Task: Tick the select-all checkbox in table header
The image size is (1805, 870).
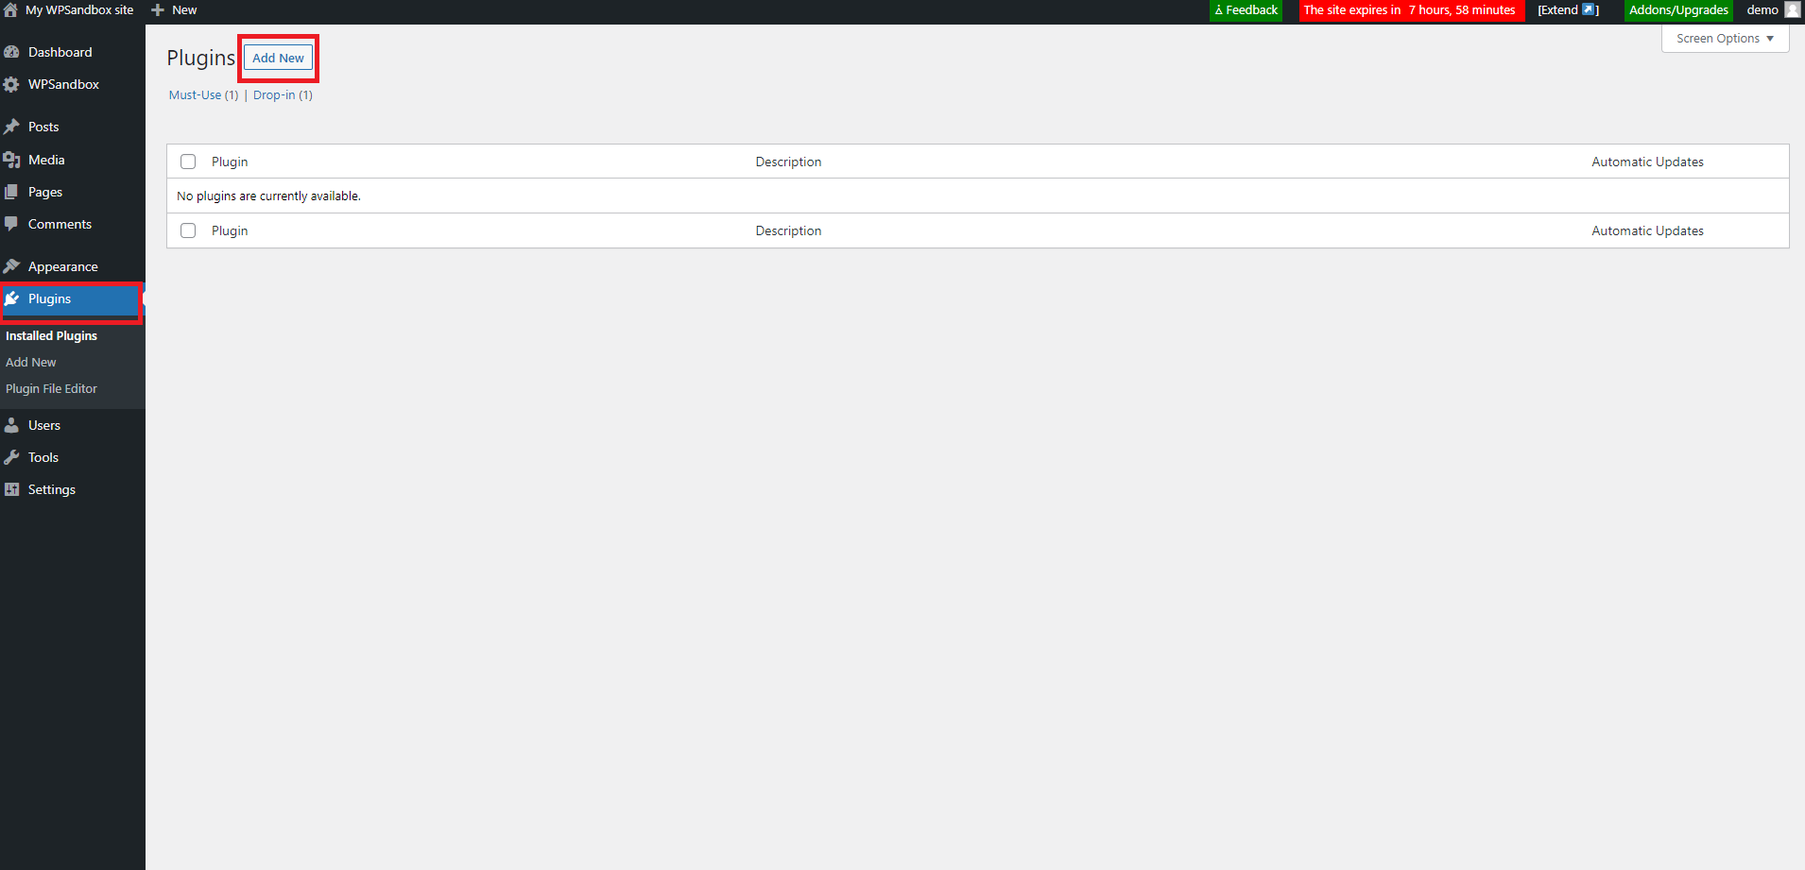Action: point(188,162)
